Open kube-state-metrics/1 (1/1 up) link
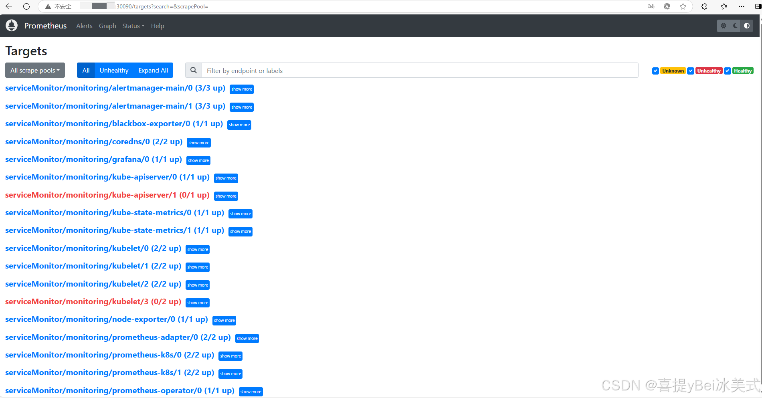This screenshot has height=398, width=762. pyautogui.click(x=115, y=230)
